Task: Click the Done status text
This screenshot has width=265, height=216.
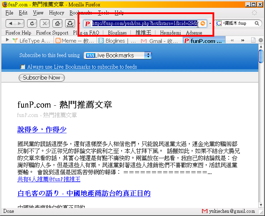Action: (8, 211)
